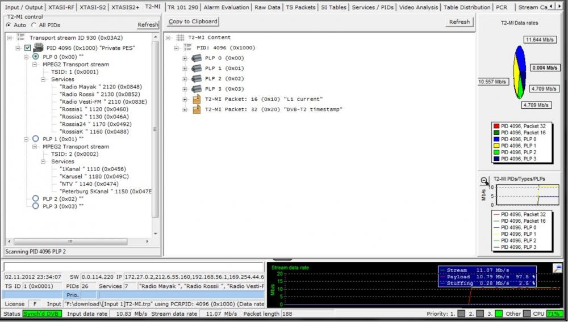This screenshot has width=568, height=322.
Task: Select the PLP 1 radio button
Action: (36, 138)
